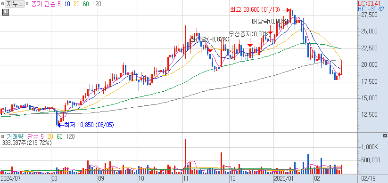Click the 333,087주(219.72%) volume value
This screenshot has height=183, width=388.
27,143
